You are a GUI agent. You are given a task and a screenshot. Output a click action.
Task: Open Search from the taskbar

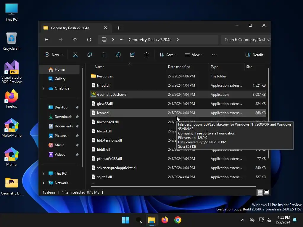click(x=139, y=220)
